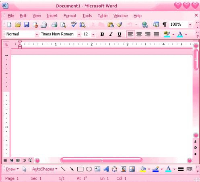
Task: Toggle bold formatting
Action: [102, 34]
